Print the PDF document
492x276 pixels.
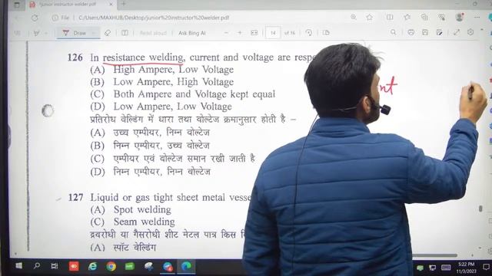tap(411, 32)
